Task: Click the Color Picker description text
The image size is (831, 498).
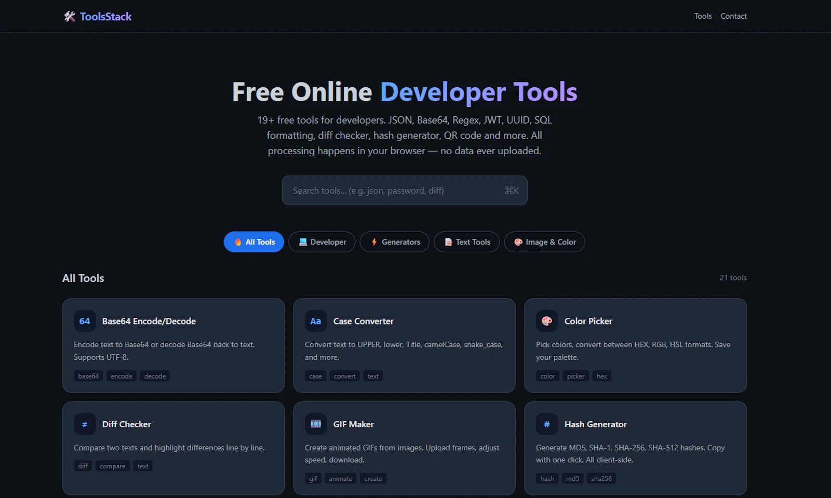Action: pos(633,351)
